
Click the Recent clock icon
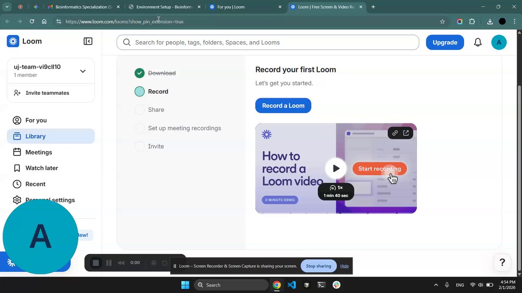pos(17,184)
